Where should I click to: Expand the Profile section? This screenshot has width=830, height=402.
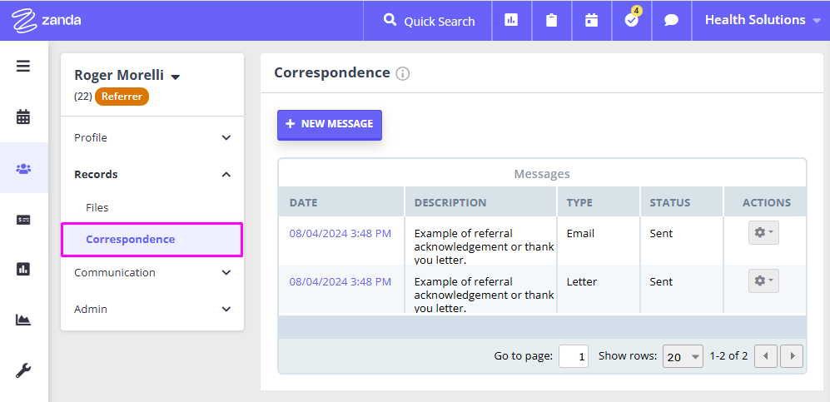coord(152,137)
